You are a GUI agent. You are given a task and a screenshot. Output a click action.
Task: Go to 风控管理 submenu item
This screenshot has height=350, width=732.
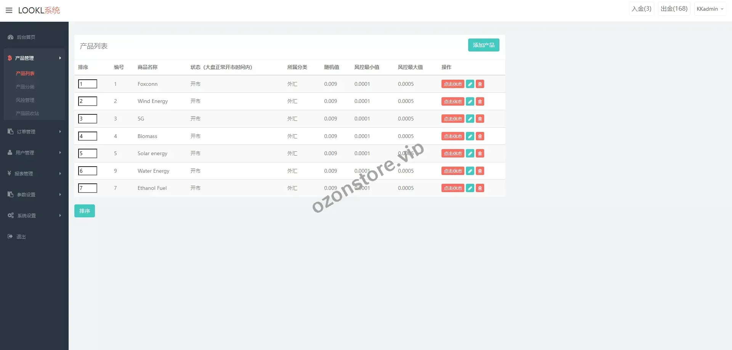(25, 100)
